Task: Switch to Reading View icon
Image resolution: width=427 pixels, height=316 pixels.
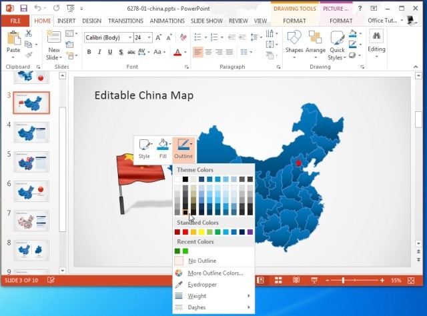Action: pyautogui.click(x=296, y=280)
